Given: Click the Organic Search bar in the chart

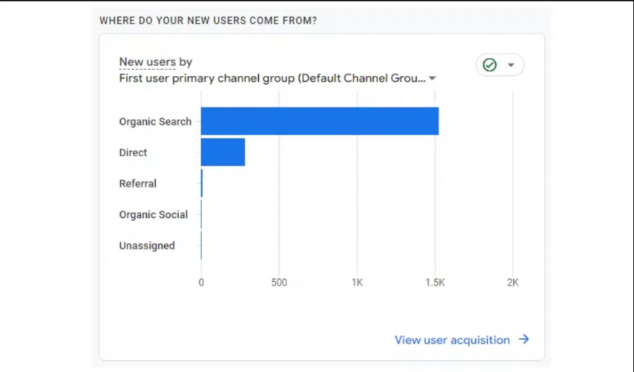Looking at the screenshot, I should click(319, 121).
